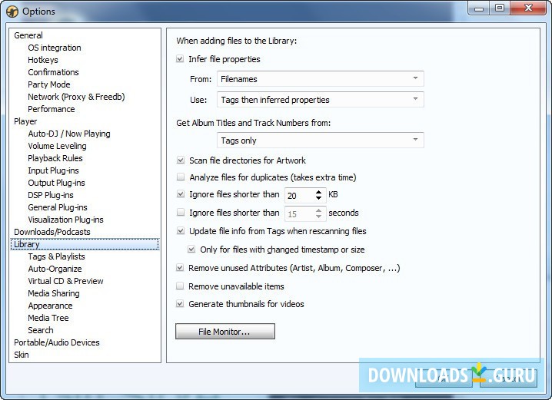The height and width of the screenshot is (400, 552).
Task: Open Performance settings
Action: pos(52,109)
